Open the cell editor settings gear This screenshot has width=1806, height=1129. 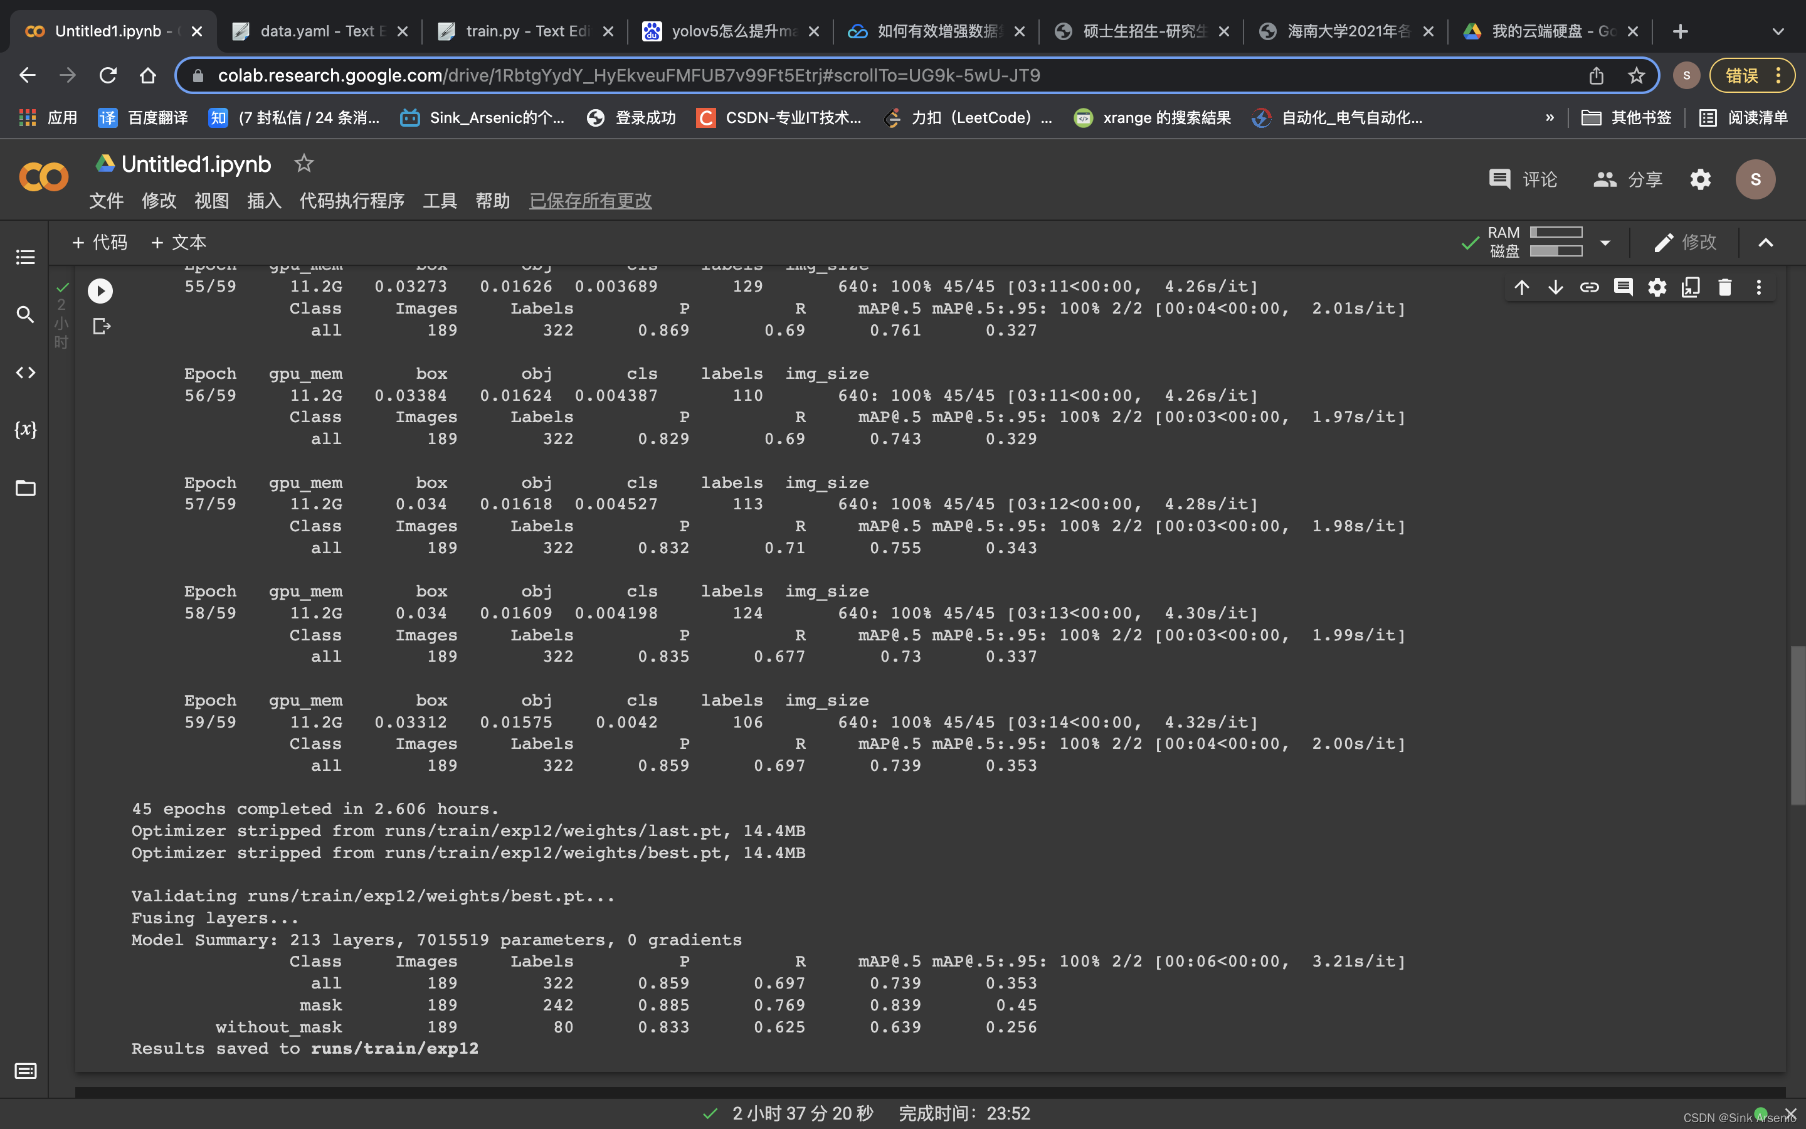1657,287
